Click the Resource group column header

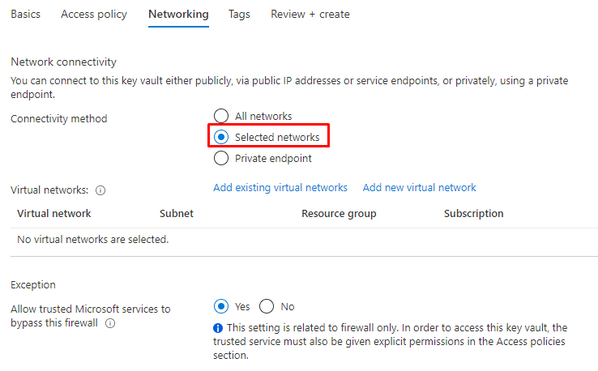pyautogui.click(x=339, y=214)
